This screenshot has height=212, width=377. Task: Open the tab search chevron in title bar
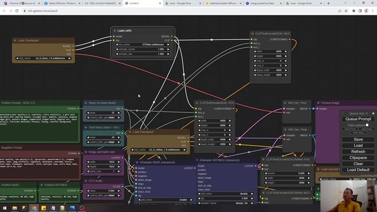(x=345, y=3)
